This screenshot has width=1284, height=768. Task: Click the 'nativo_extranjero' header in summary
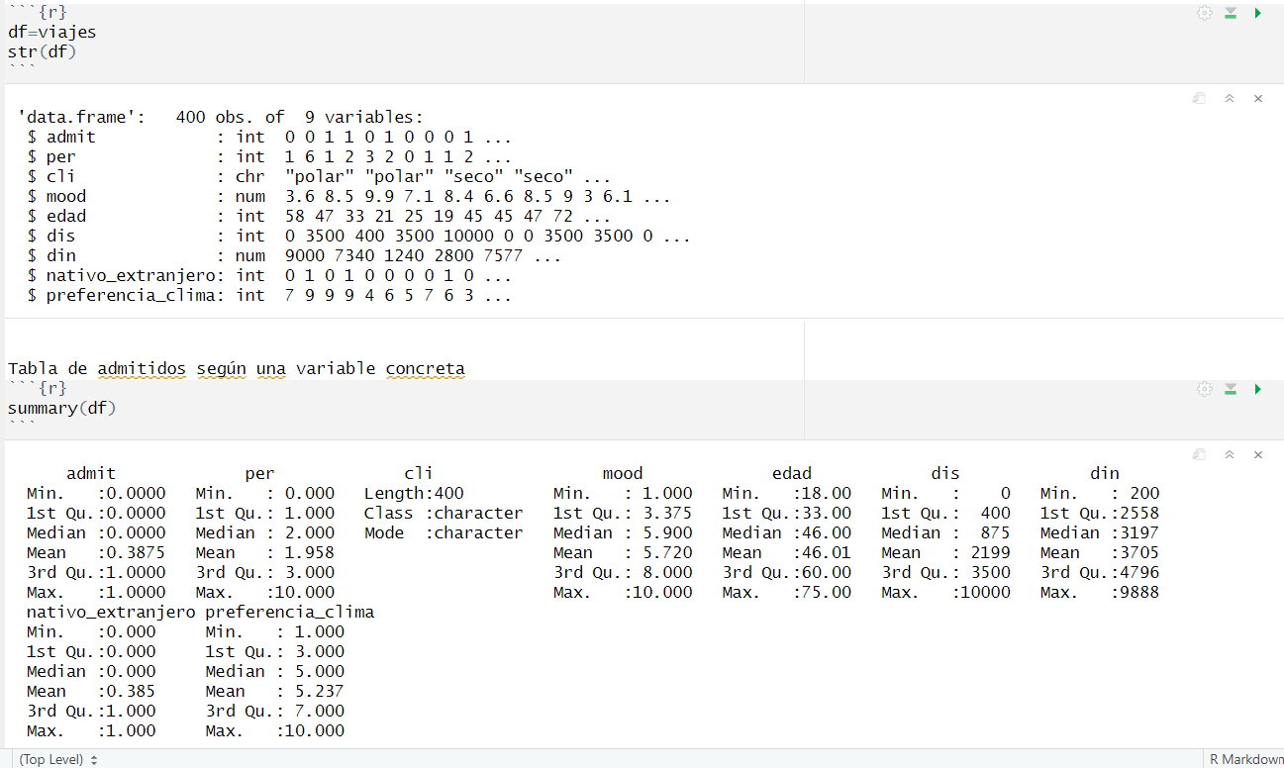111,612
